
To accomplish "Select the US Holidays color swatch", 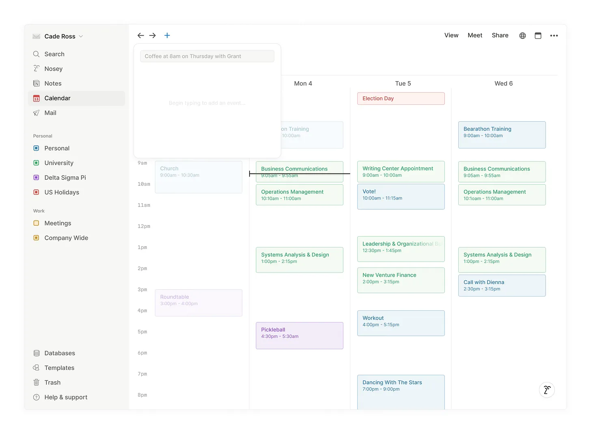I will [36, 192].
